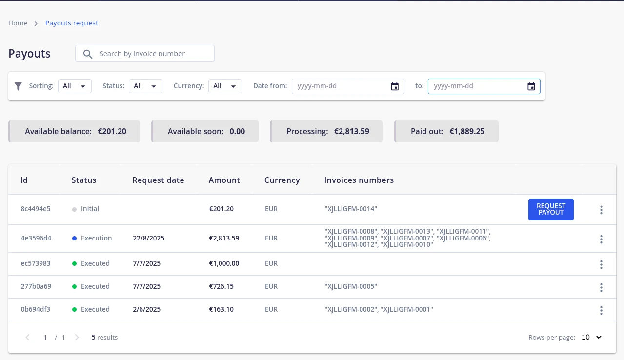Click the €163.10 amount cell
This screenshot has width=624, height=360.
tap(221, 309)
